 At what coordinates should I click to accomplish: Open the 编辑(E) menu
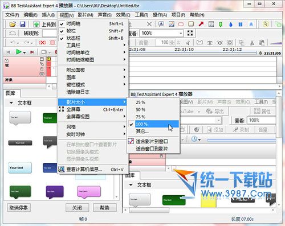pos(31,15)
